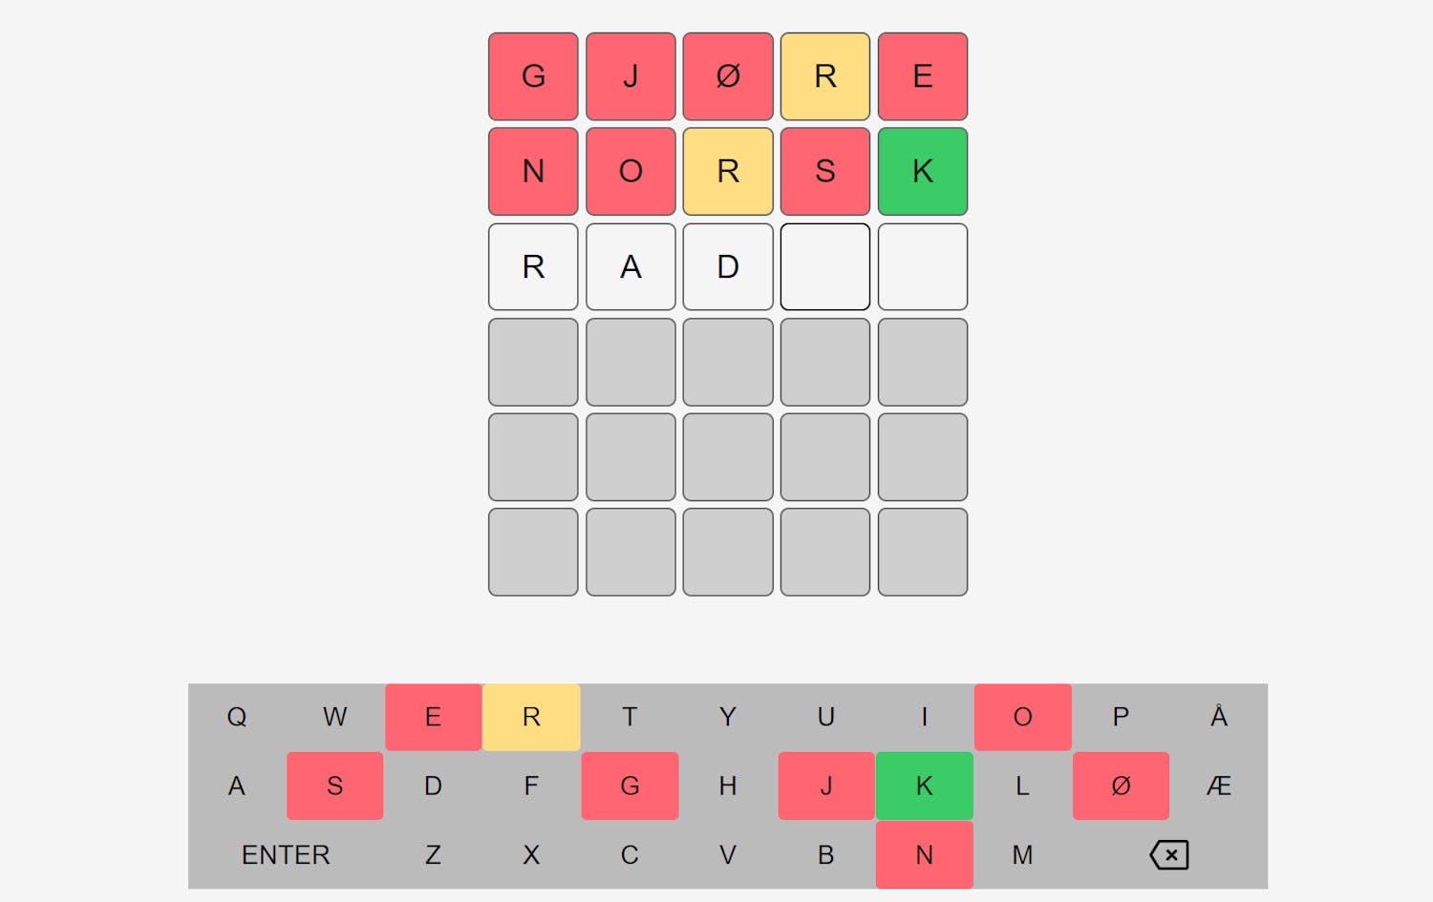Select the letter M key
The width and height of the screenshot is (1433, 902).
coord(1022,854)
